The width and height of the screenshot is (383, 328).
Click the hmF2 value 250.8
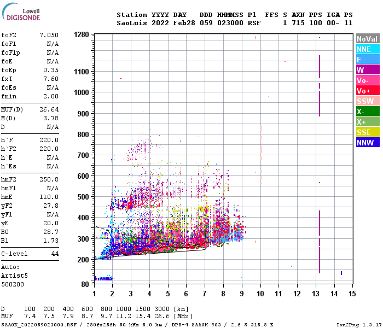point(49,180)
